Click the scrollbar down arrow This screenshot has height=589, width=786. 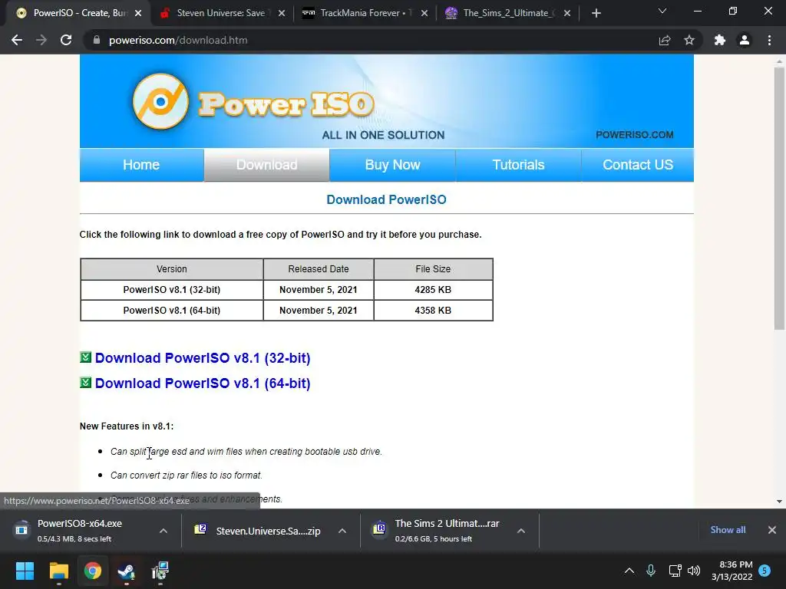(x=779, y=502)
